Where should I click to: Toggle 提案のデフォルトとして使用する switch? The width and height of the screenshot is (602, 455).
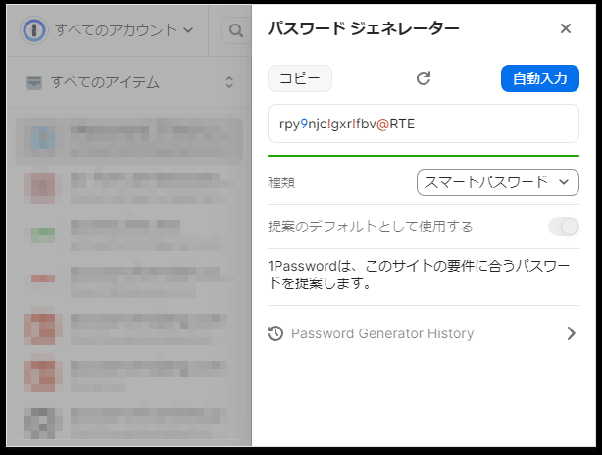(563, 227)
